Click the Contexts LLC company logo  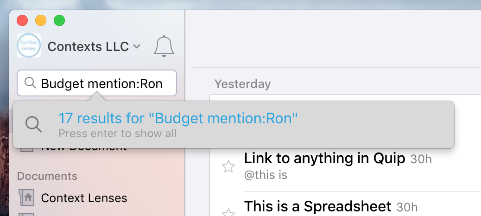[x=29, y=45]
